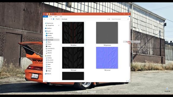
Task: Click the Google Drive icon
Action: (x=46, y=25)
